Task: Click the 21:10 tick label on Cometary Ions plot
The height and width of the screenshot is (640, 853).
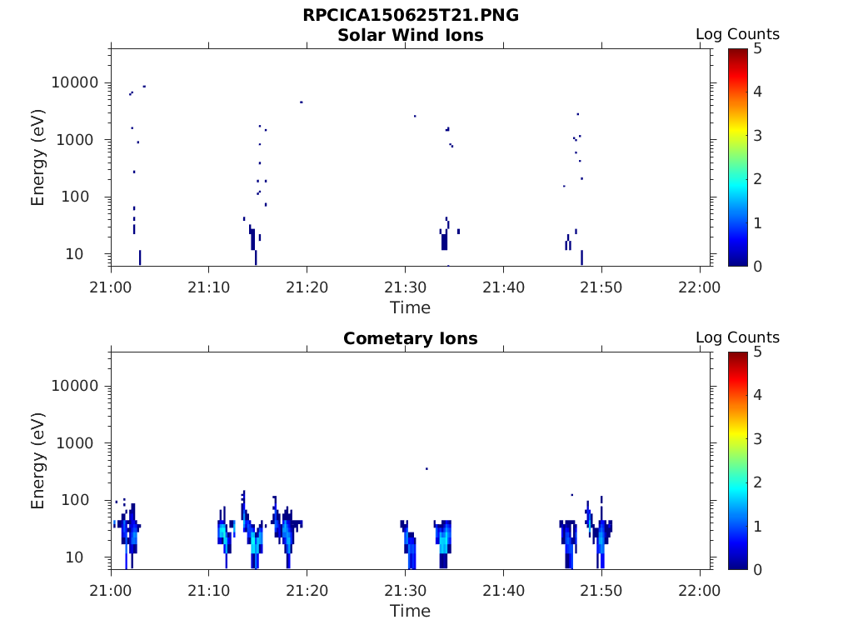Action: 209,591
